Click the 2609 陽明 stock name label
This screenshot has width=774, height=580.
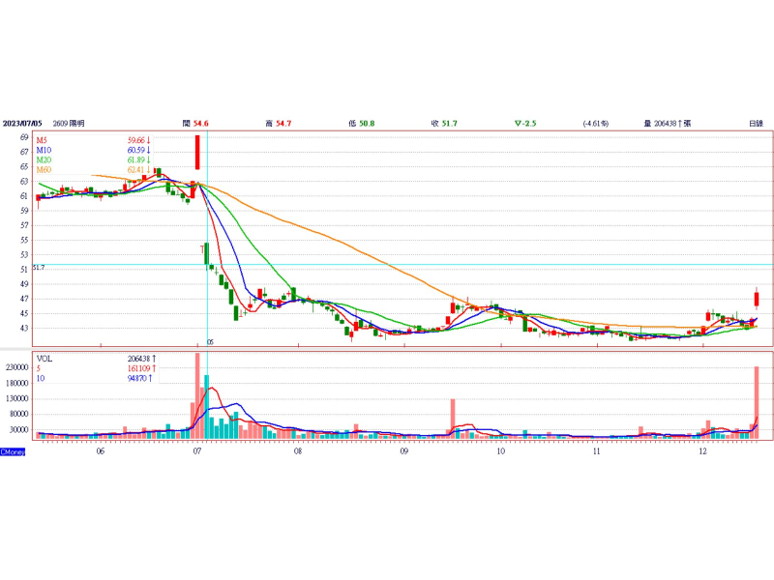69,124
